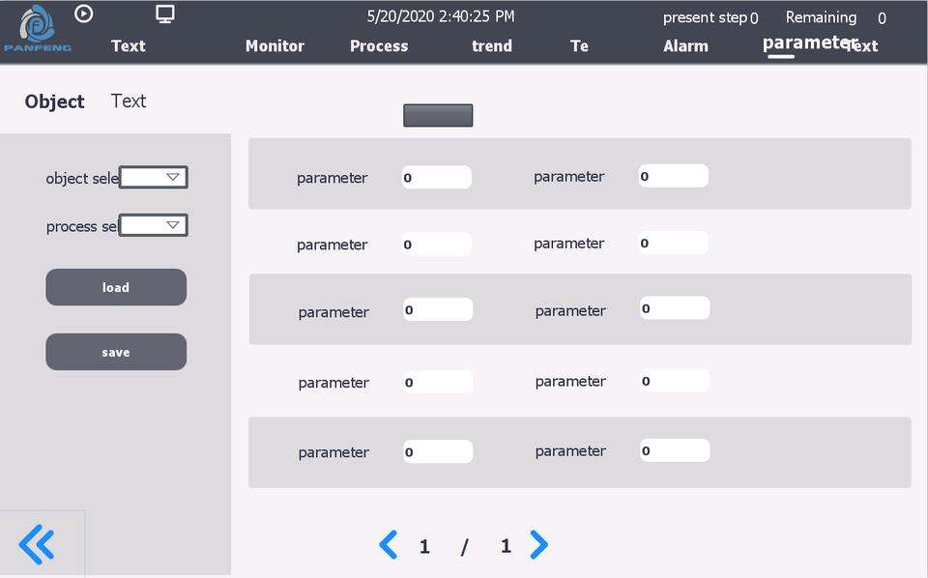
Task: Select the trend tab
Action: (492, 46)
